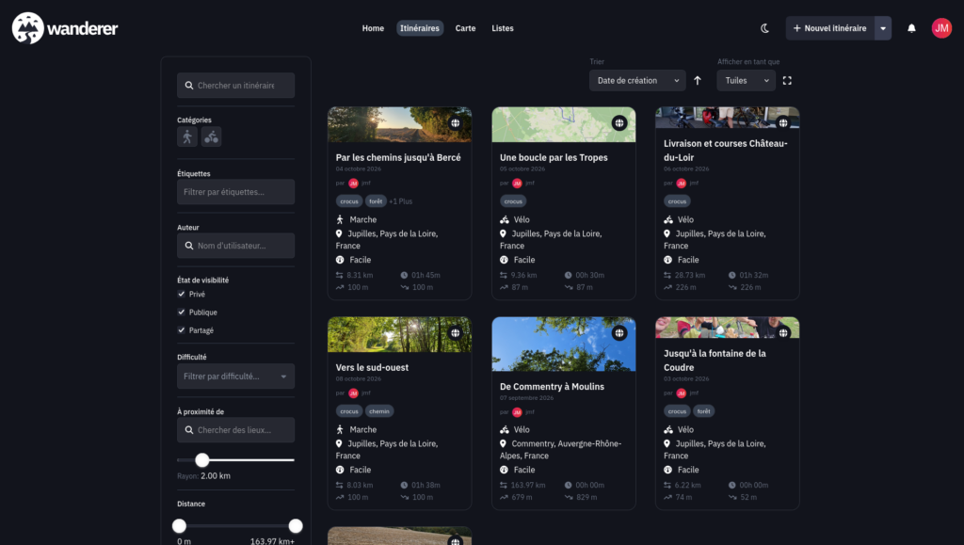
Task: Filter by biking category icon
Action: coord(212,136)
